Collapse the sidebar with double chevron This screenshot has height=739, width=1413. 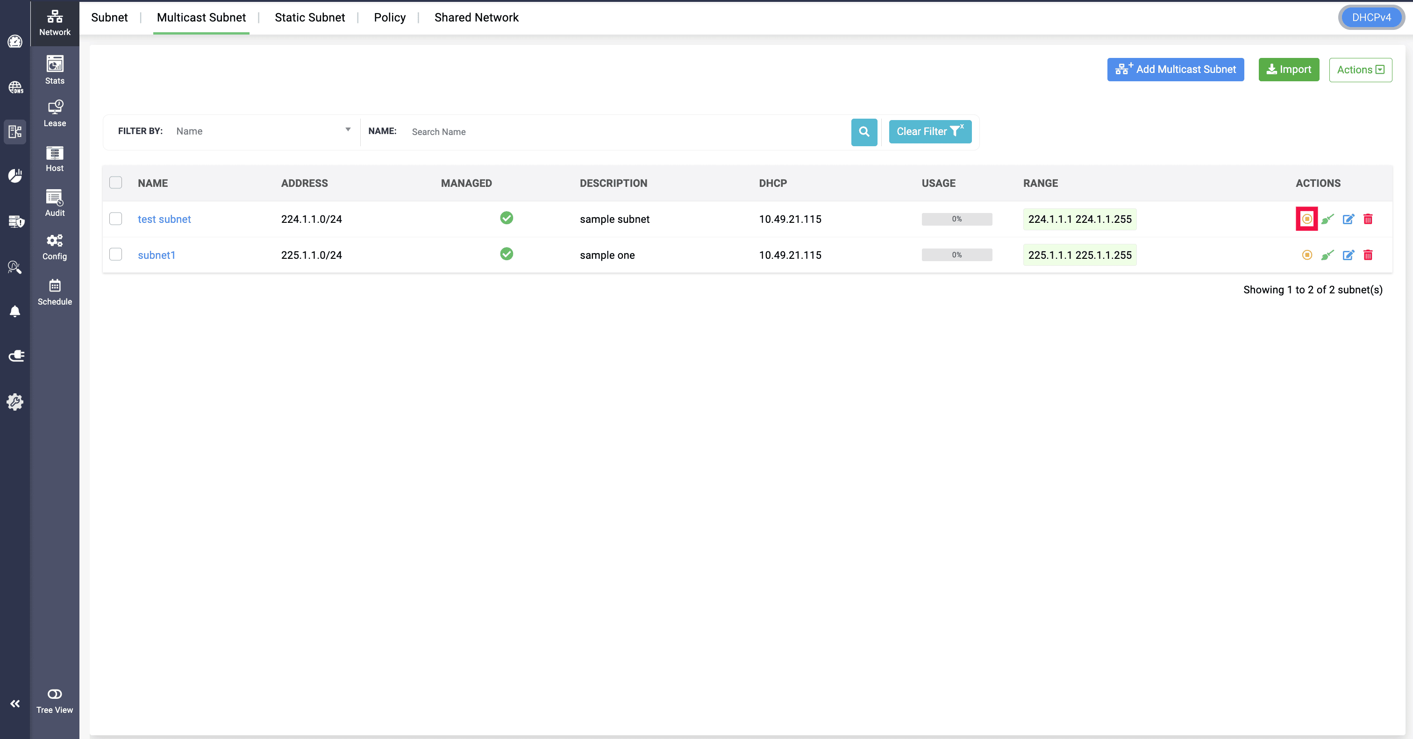pyautogui.click(x=15, y=703)
